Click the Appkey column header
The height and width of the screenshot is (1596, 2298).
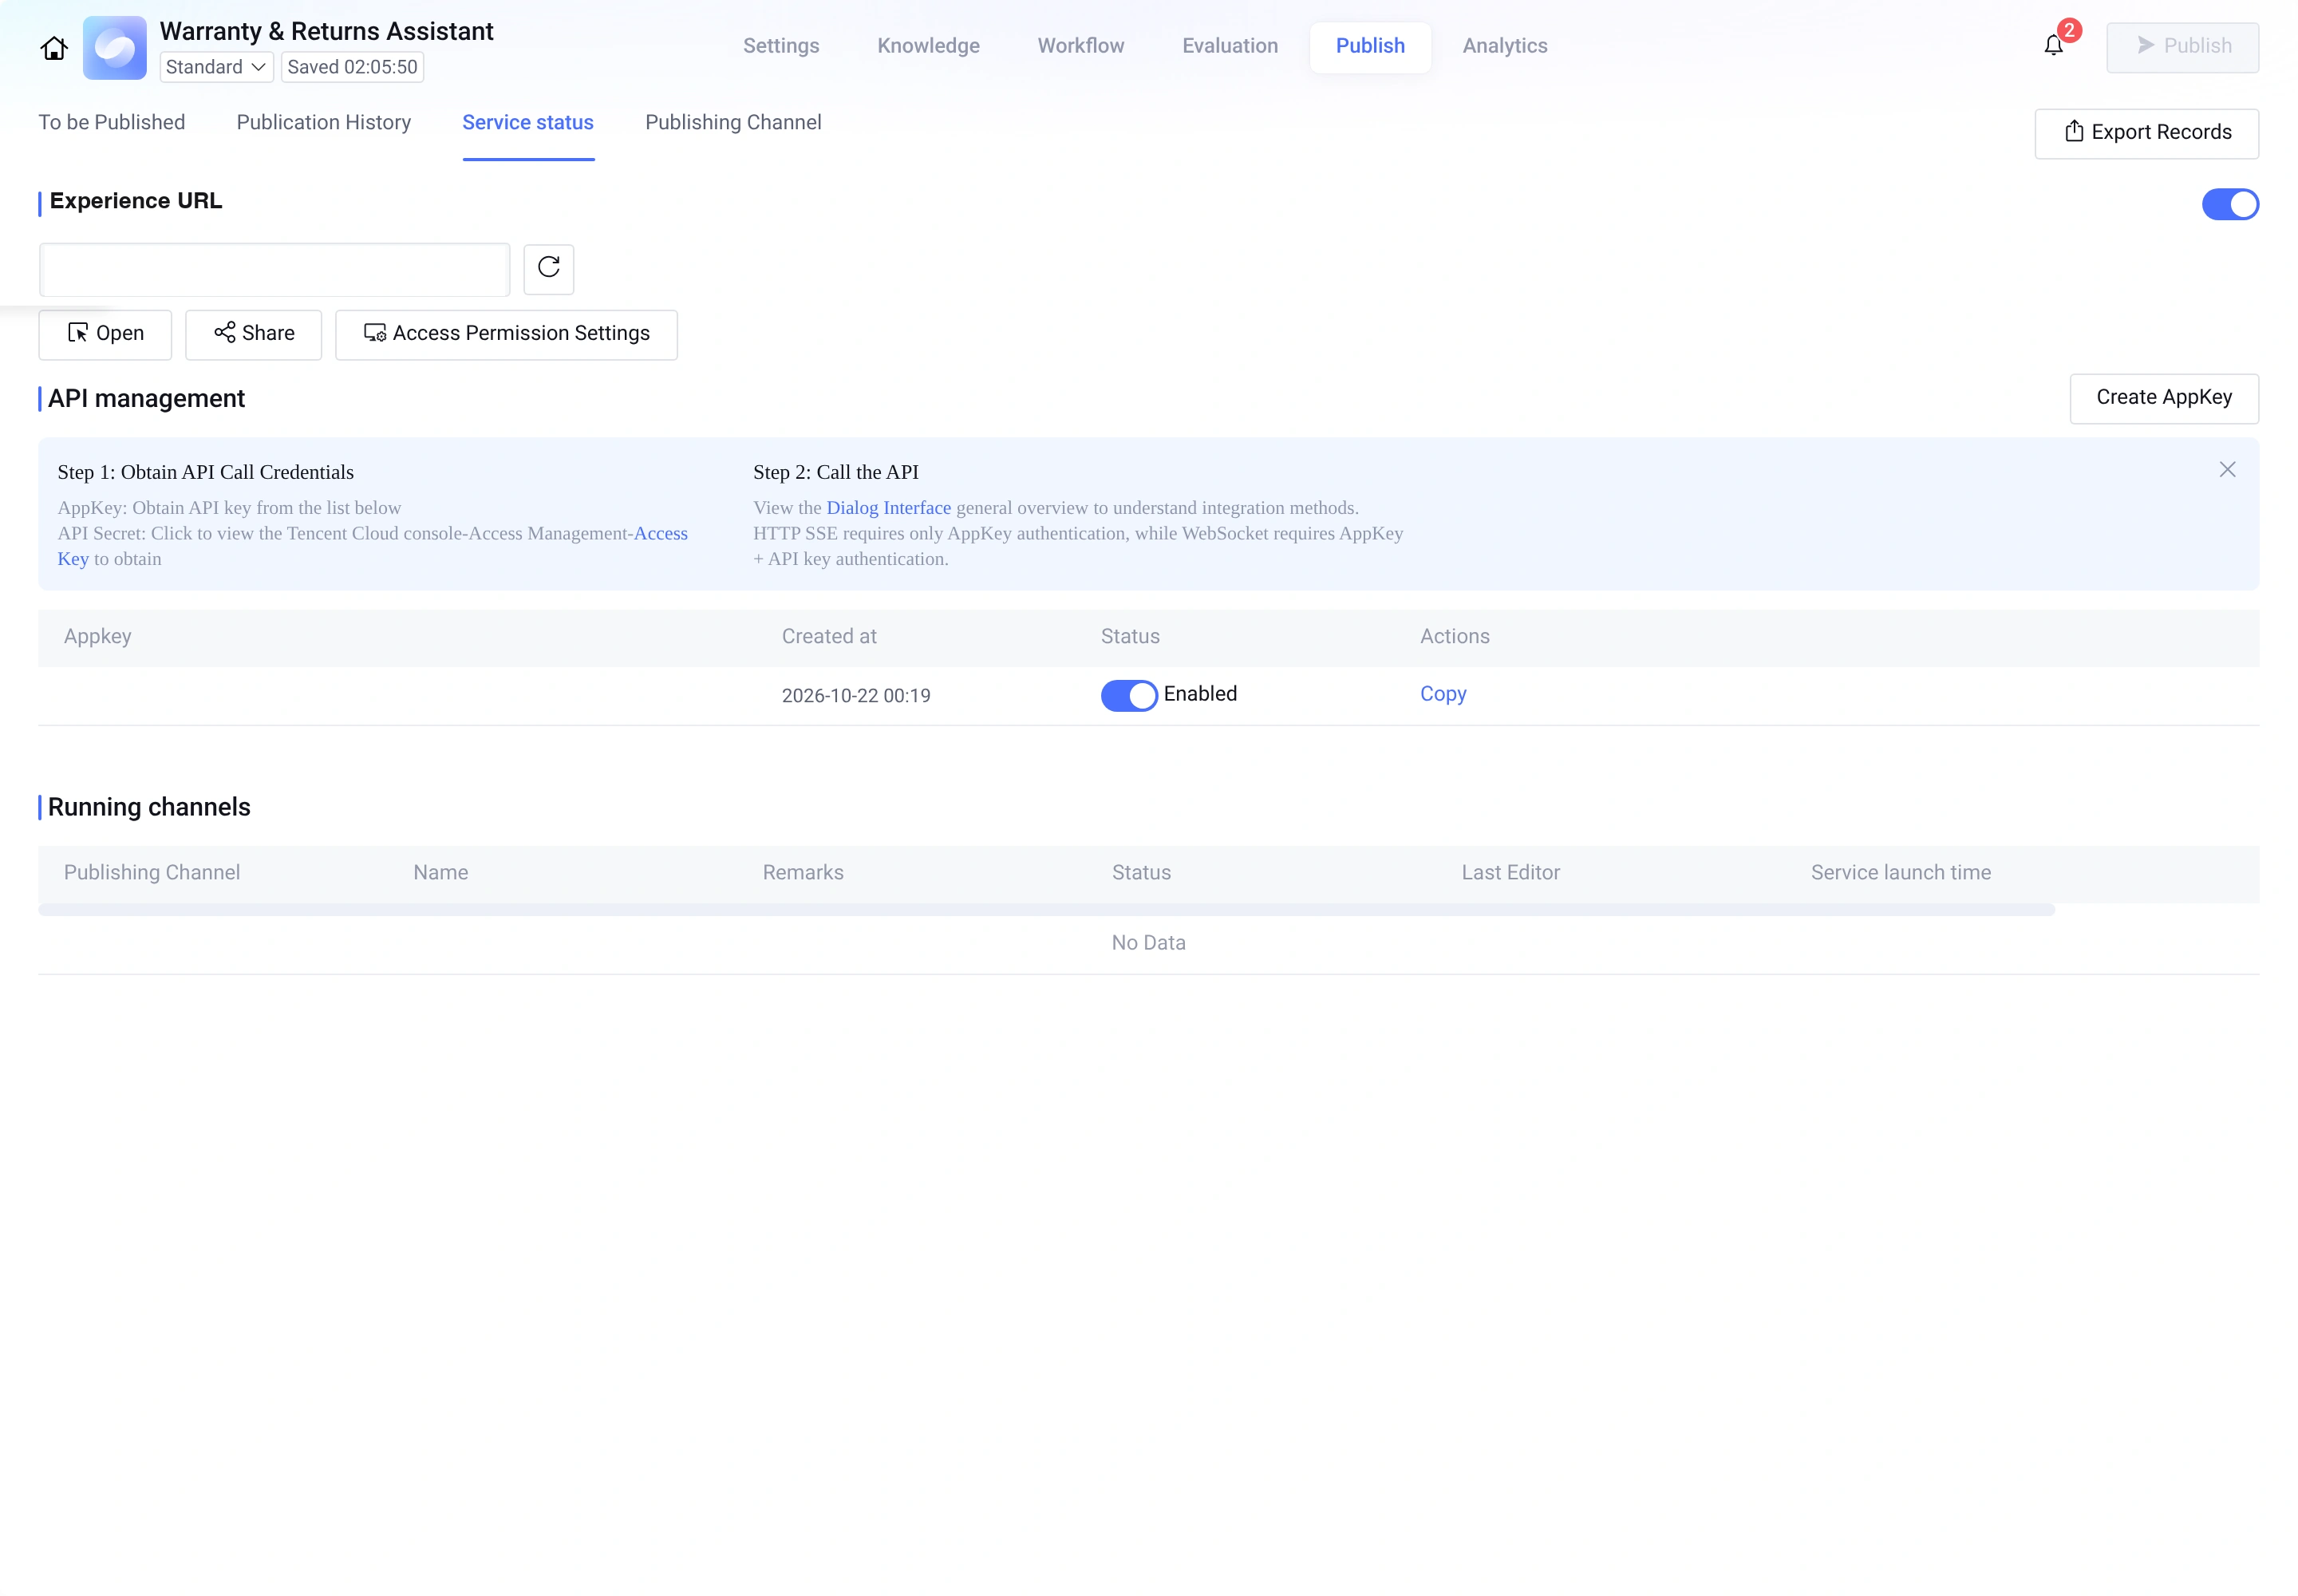(97, 637)
